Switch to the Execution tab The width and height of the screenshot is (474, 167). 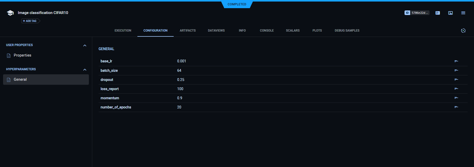pyautogui.click(x=123, y=31)
